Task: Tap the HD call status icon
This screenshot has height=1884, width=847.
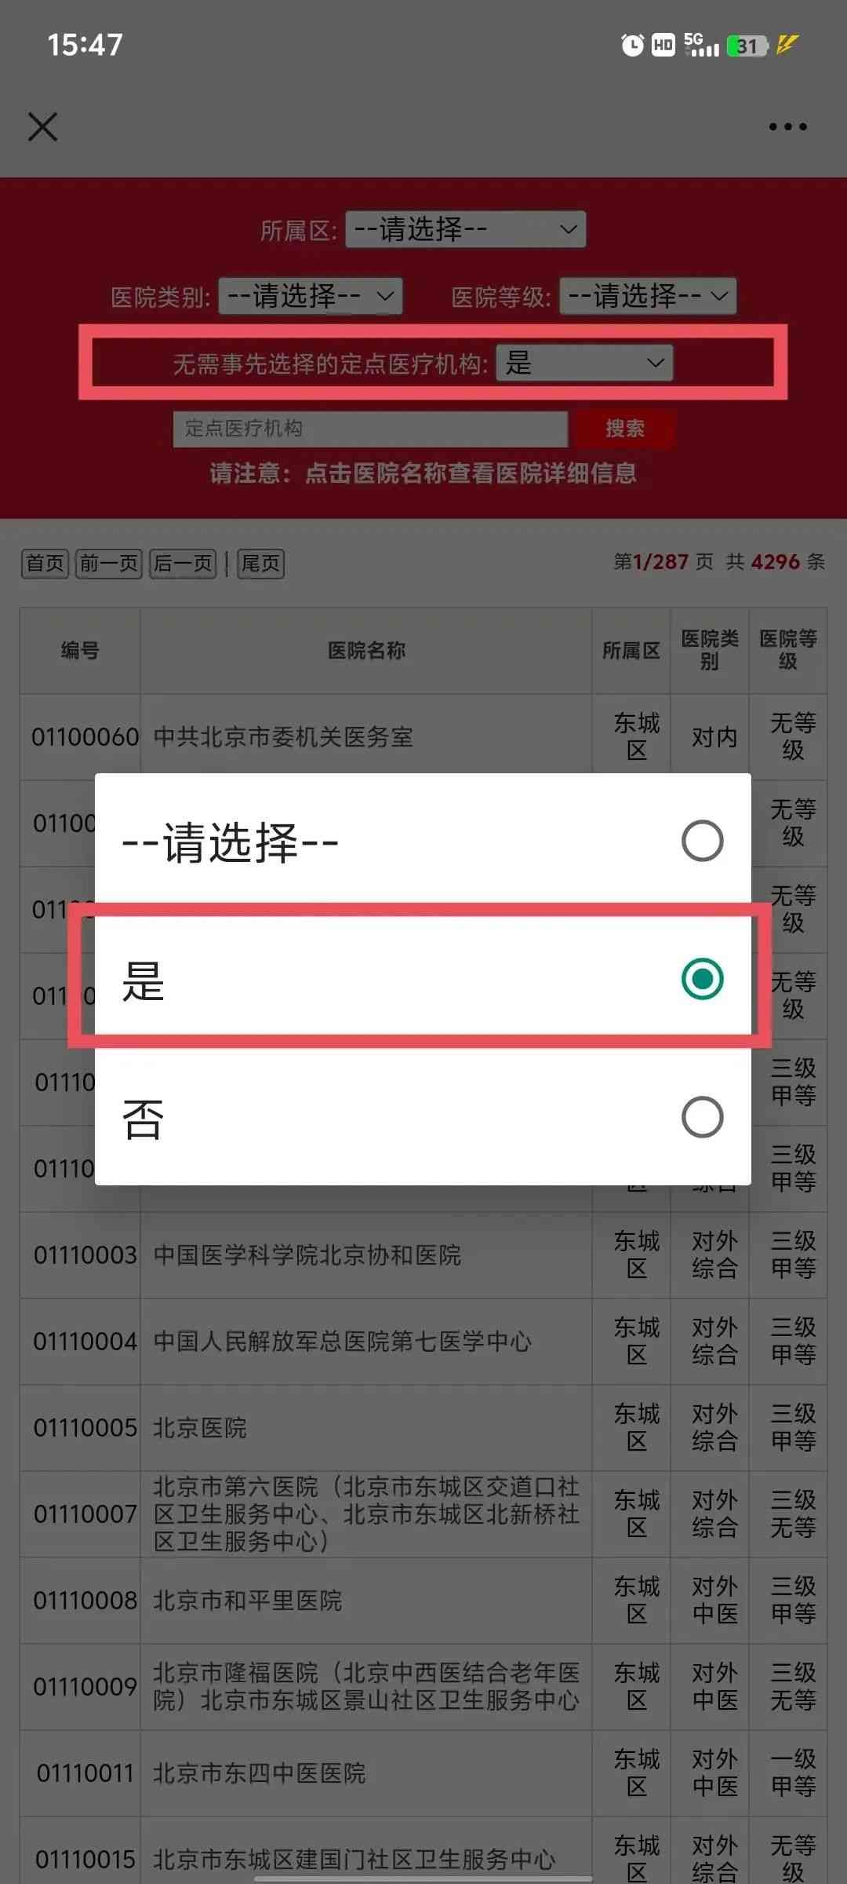Action: tap(663, 46)
